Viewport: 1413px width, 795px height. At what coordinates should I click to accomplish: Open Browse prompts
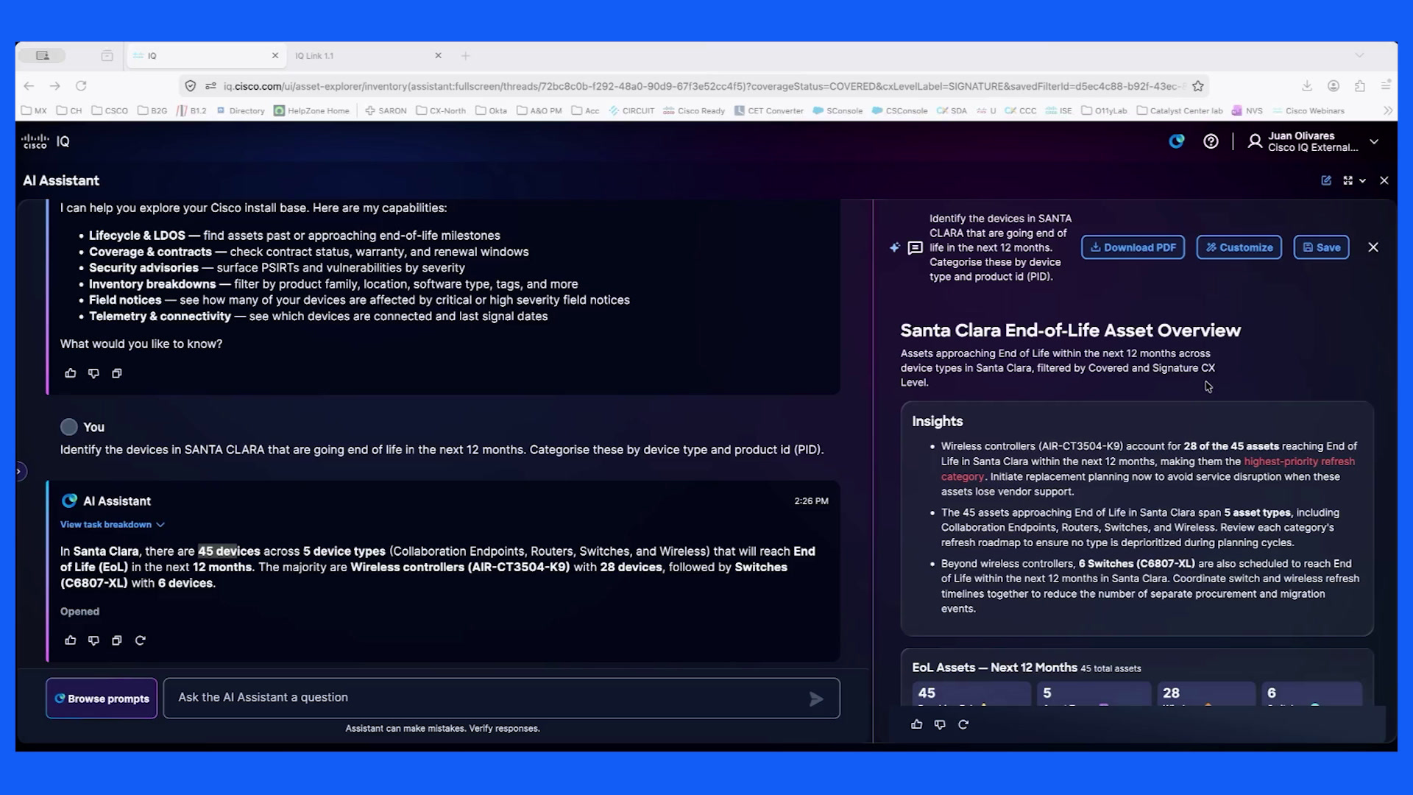click(102, 699)
